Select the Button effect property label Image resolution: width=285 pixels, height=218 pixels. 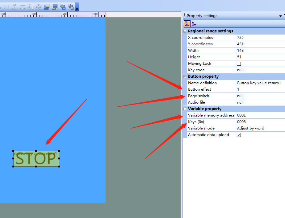point(199,89)
